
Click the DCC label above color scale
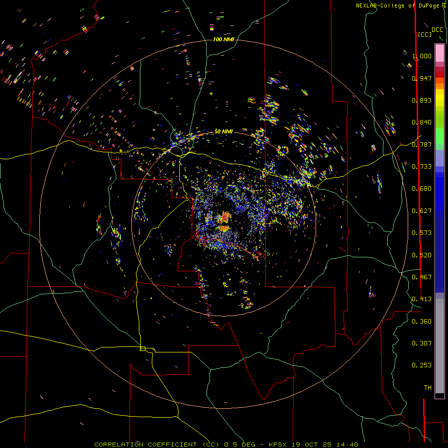tap(437, 30)
